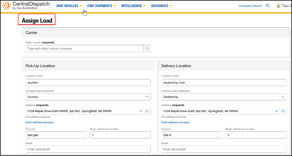Click Delivery Location name field Dealership Test
The height and width of the screenshot is (156, 292).
(x=224, y=82)
